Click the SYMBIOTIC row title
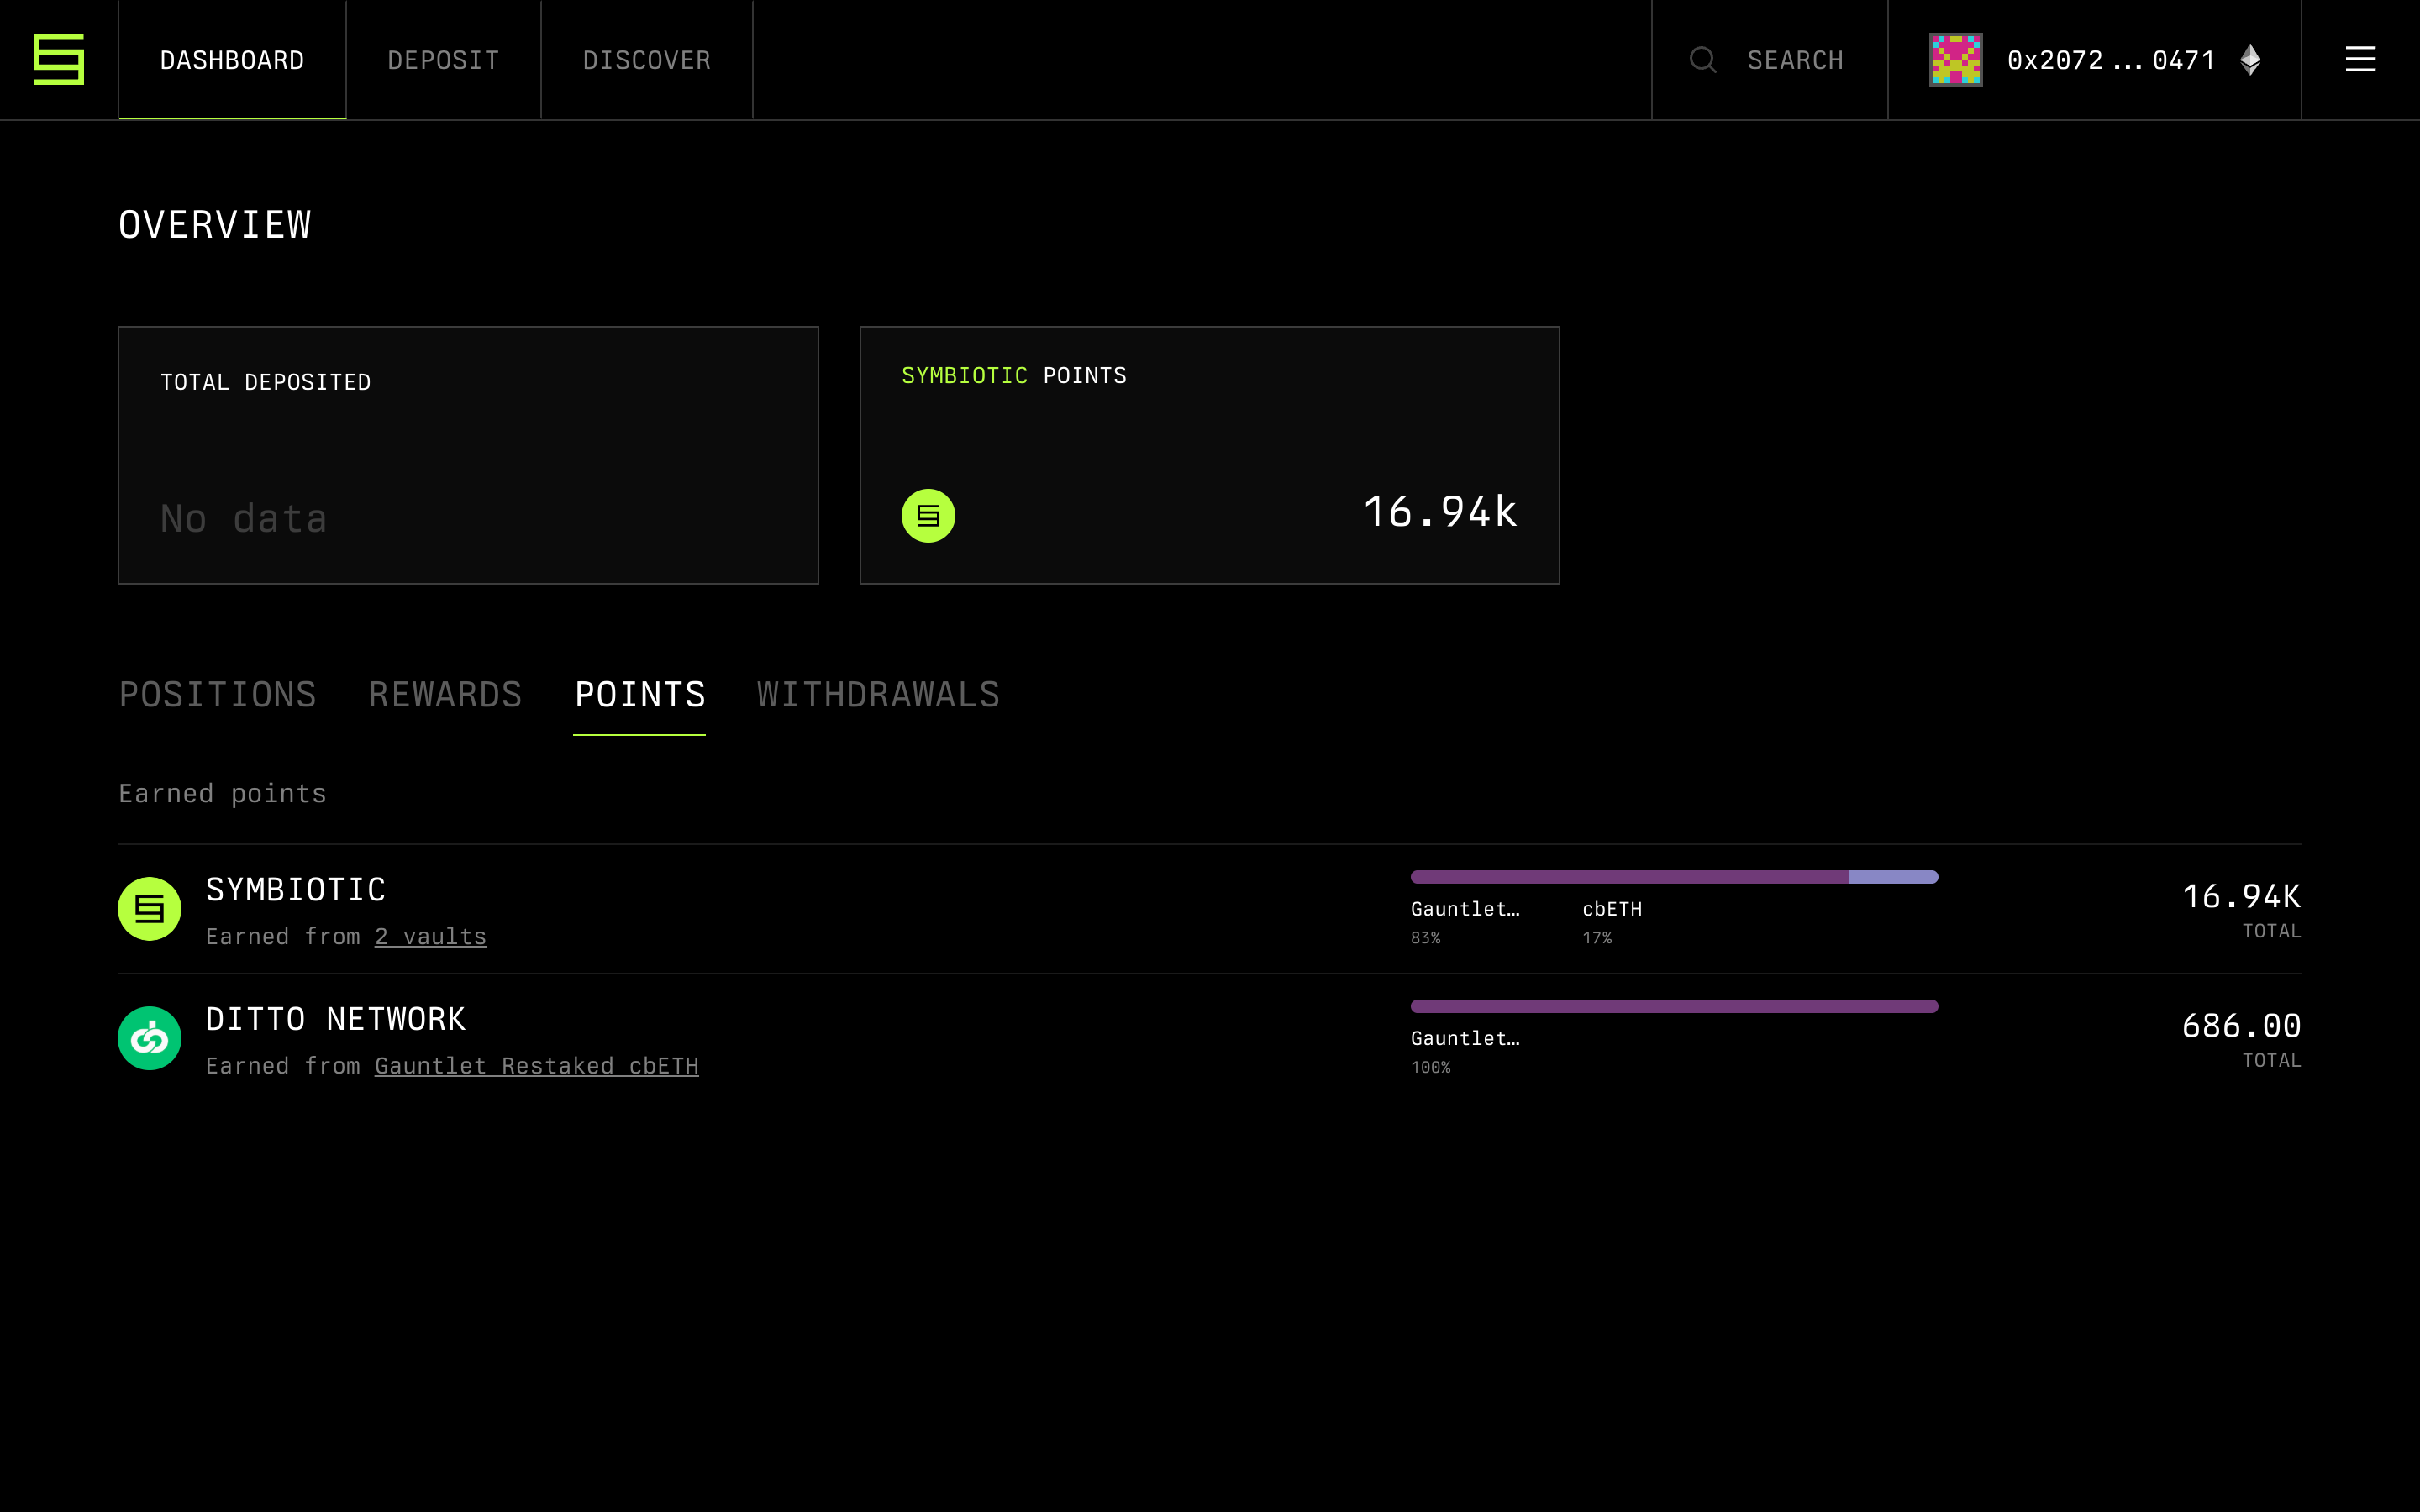 pyautogui.click(x=296, y=890)
